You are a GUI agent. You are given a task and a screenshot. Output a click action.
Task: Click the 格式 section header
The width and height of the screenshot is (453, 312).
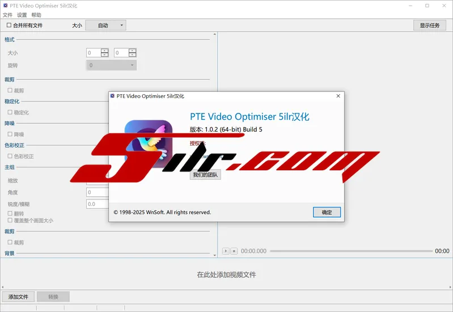[x=9, y=40]
